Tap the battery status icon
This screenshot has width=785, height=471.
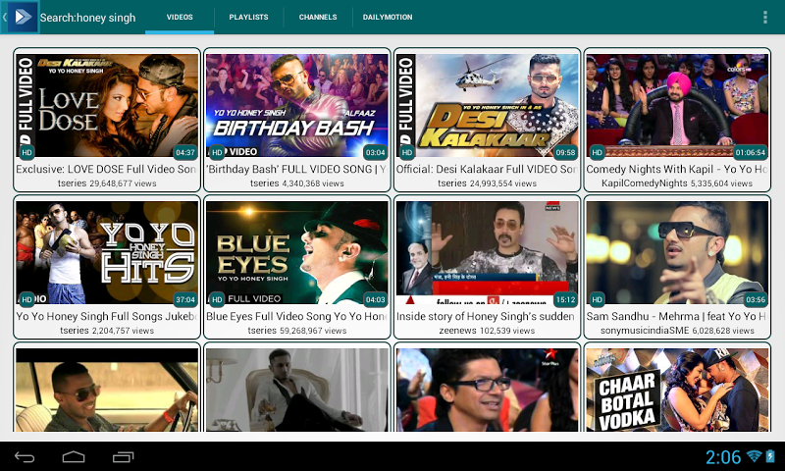[x=770, y=456]
